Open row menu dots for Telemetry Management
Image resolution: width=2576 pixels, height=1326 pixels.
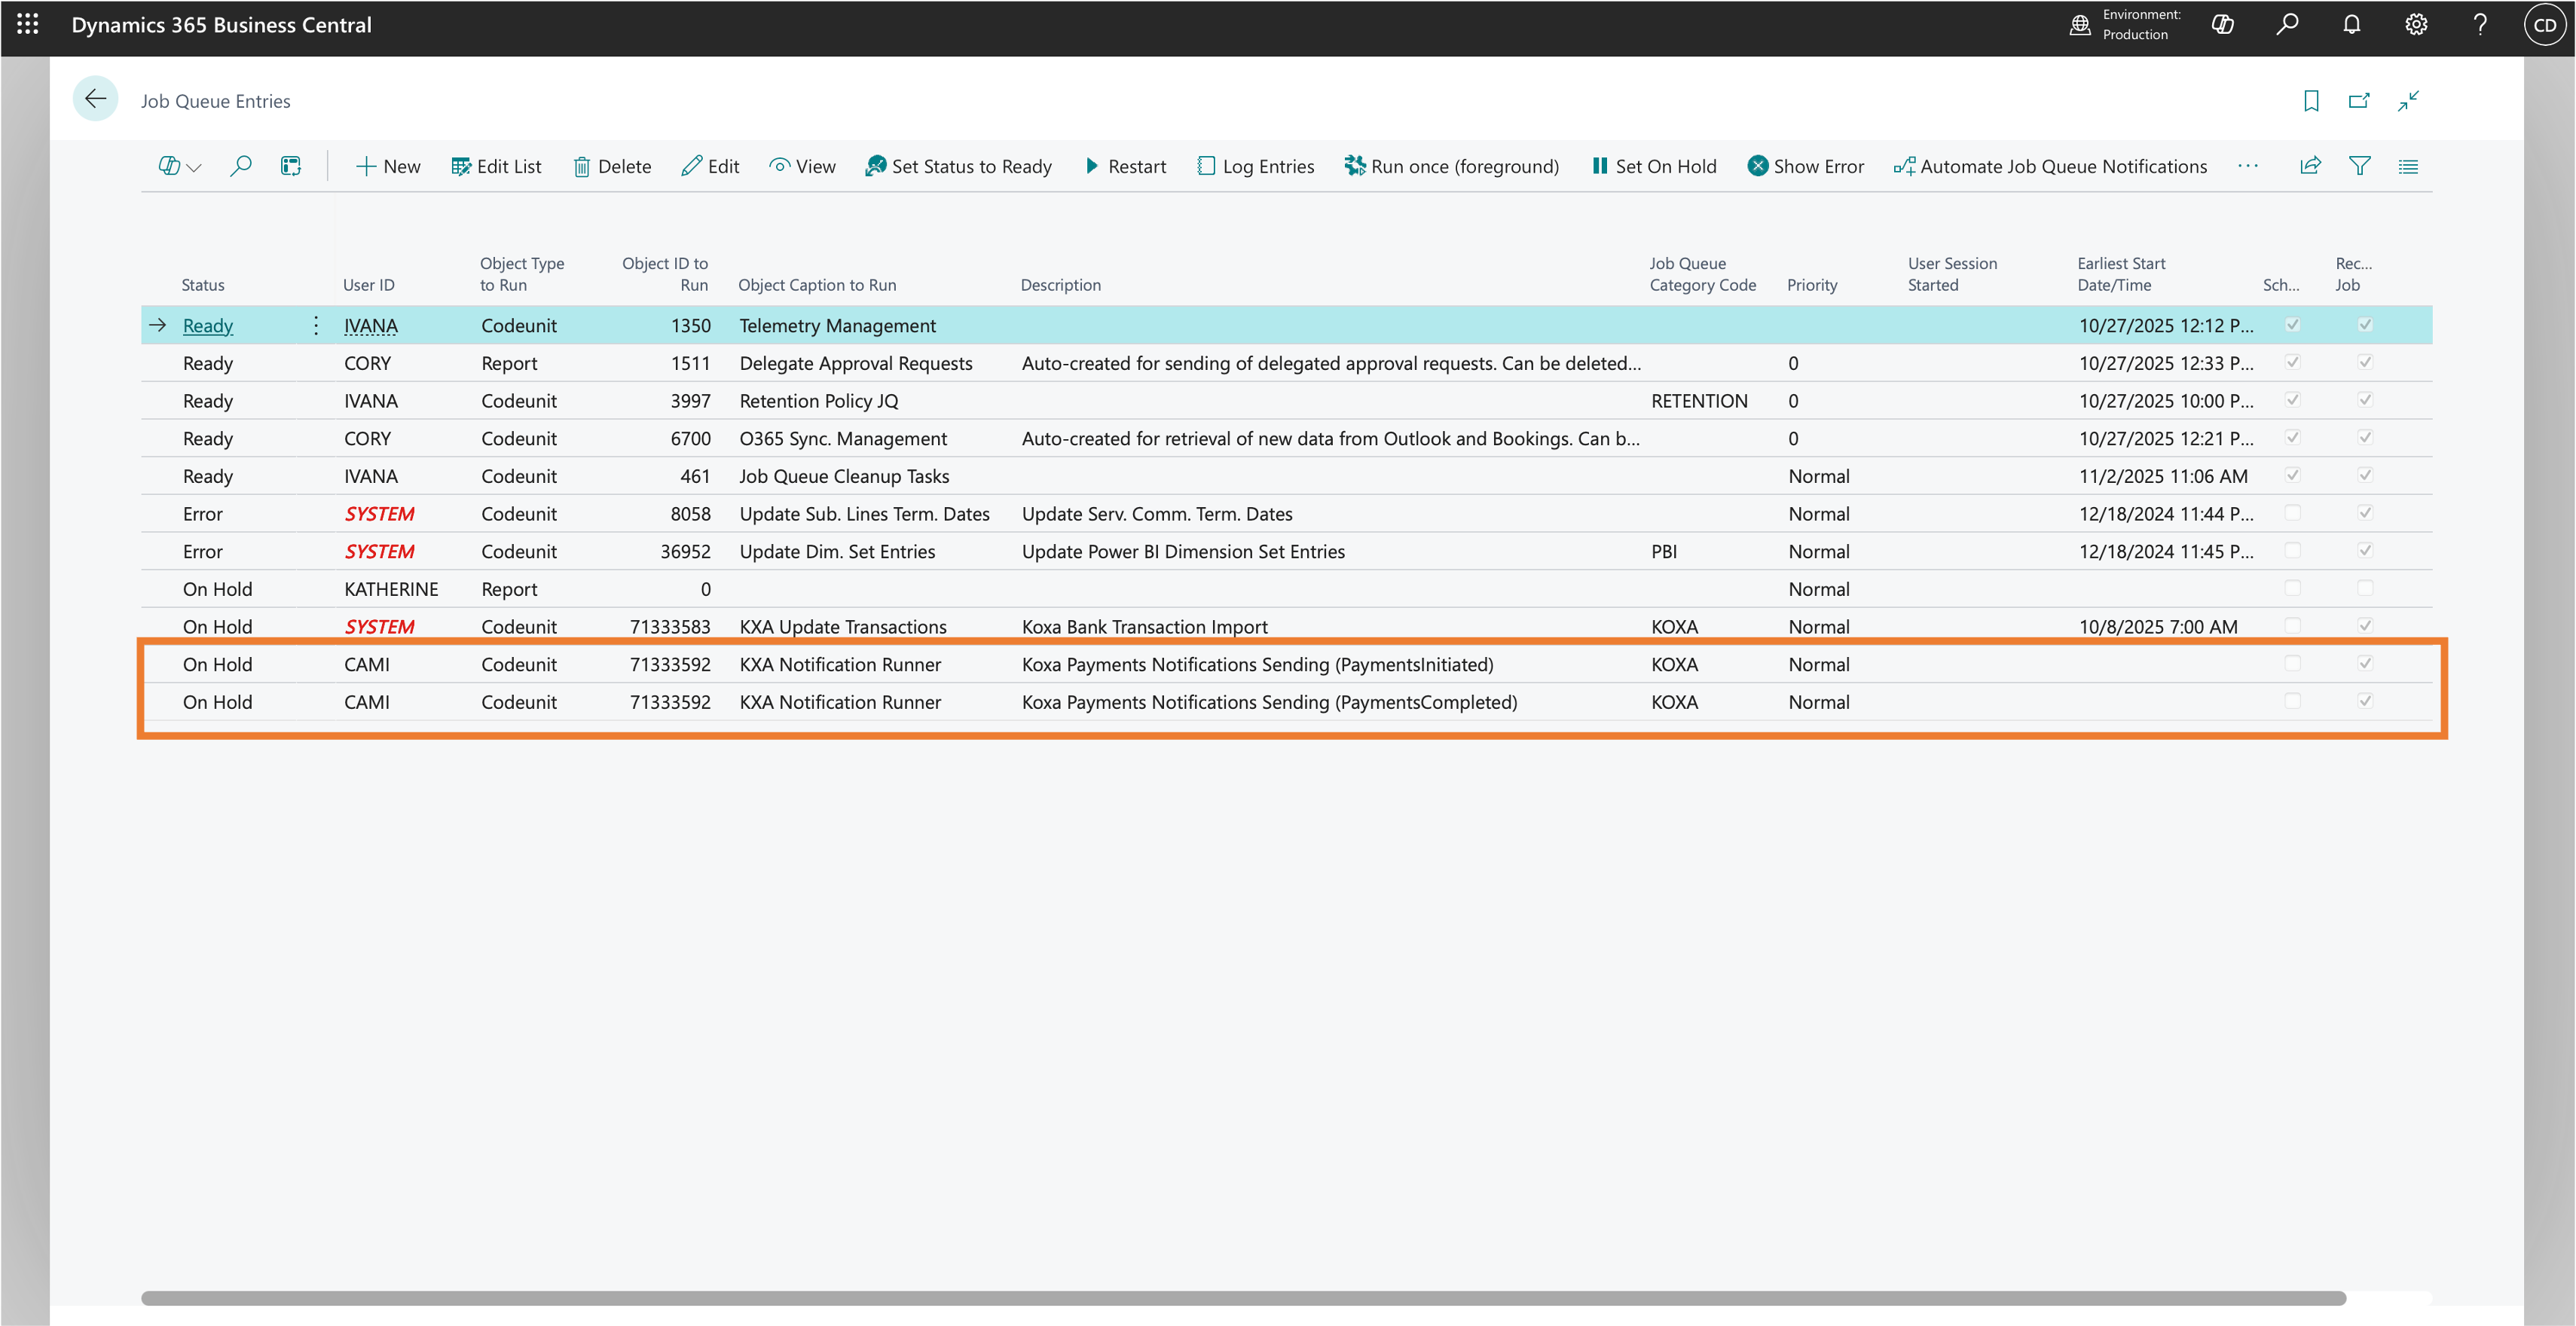(315, 325)
